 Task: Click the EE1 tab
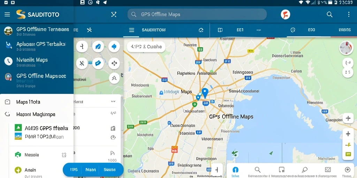click(x=240, y=30)
